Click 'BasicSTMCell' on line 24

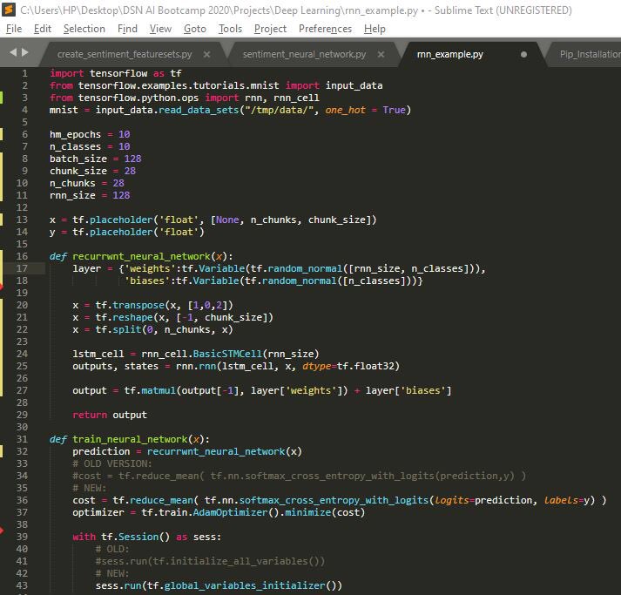pyautogui.click(x=227, y=354)
